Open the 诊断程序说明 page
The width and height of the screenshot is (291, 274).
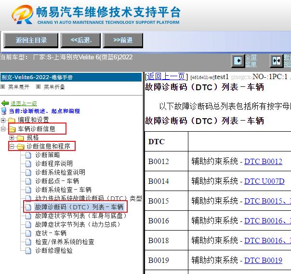[x=54, y=164]
